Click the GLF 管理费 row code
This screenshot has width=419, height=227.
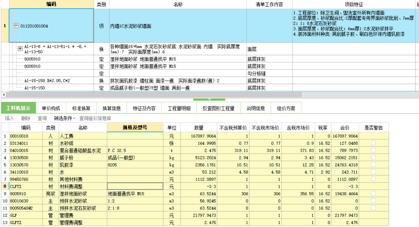tap(26, 215)
